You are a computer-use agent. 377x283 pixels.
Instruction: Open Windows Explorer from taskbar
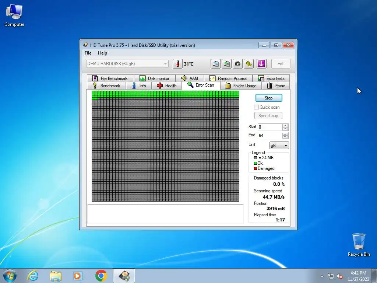tap(56, 276)
